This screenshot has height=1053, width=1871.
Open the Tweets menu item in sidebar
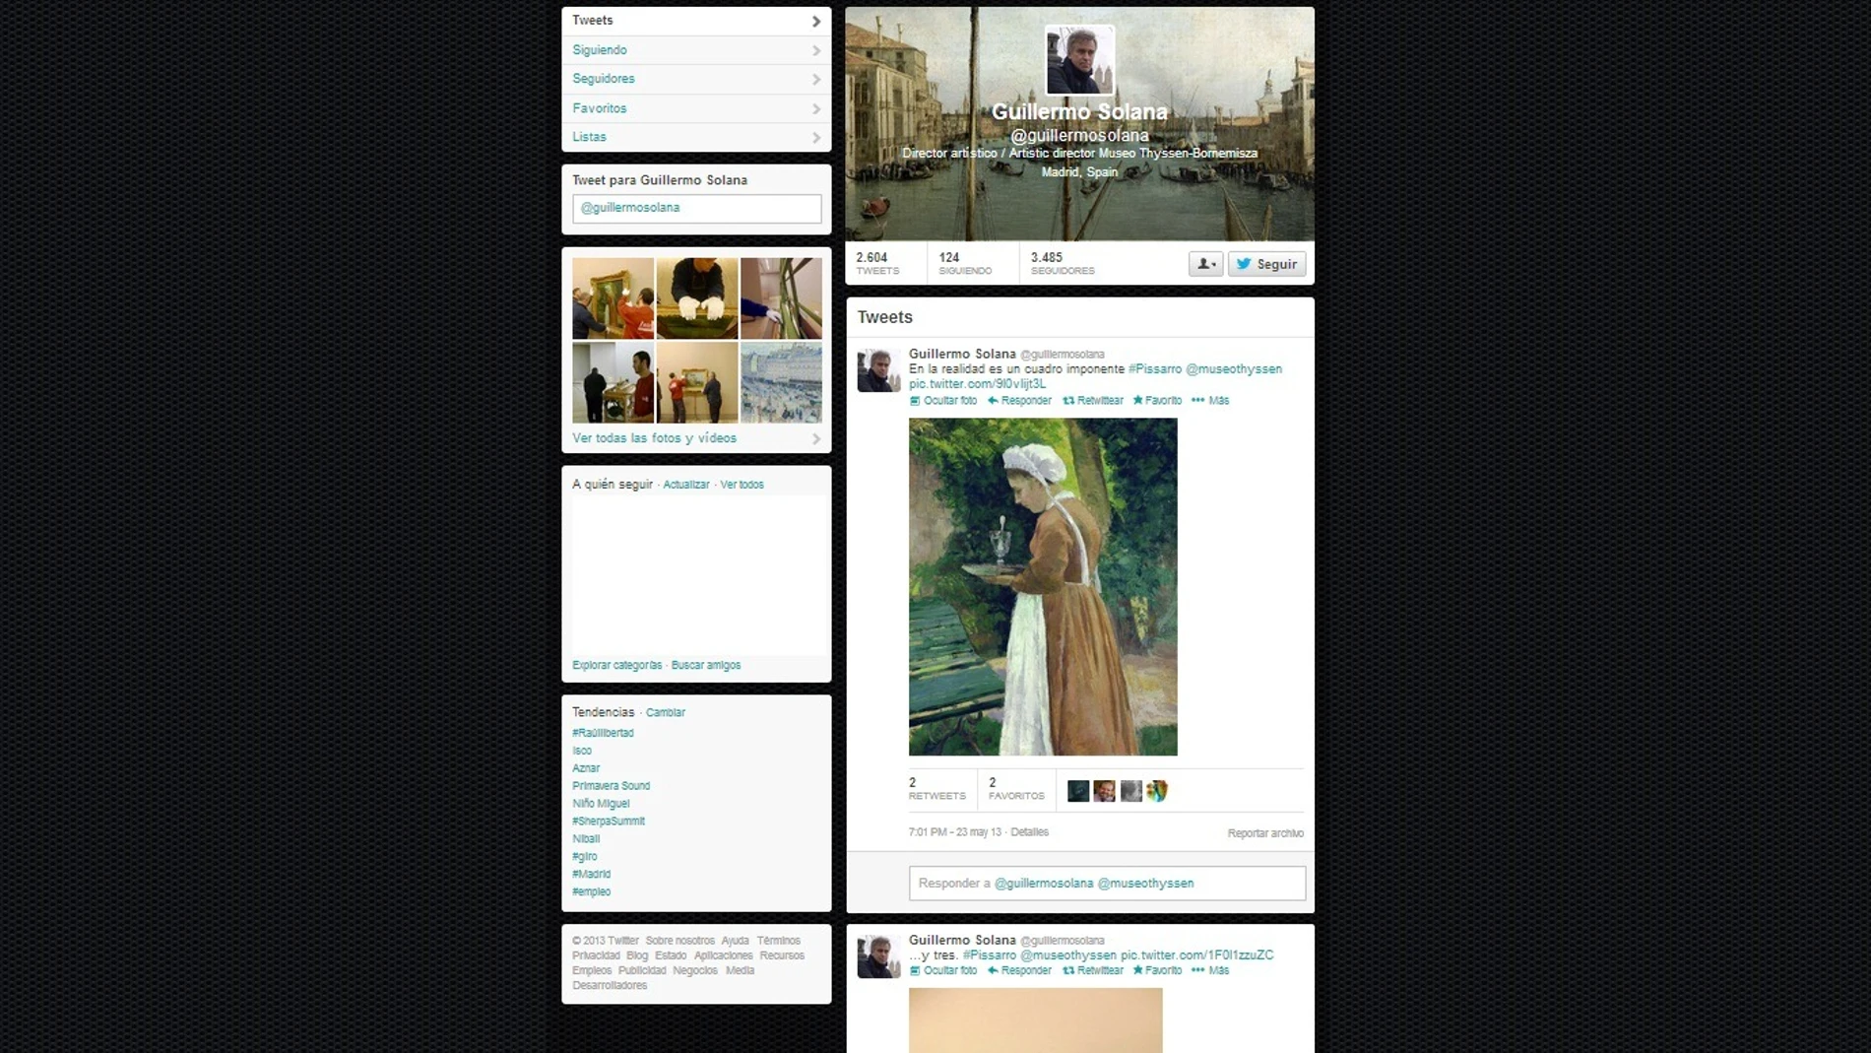coord(696,21)
